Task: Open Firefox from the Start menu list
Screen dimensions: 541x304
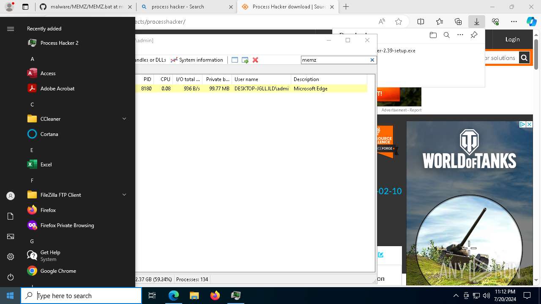Action: point(48,210)
